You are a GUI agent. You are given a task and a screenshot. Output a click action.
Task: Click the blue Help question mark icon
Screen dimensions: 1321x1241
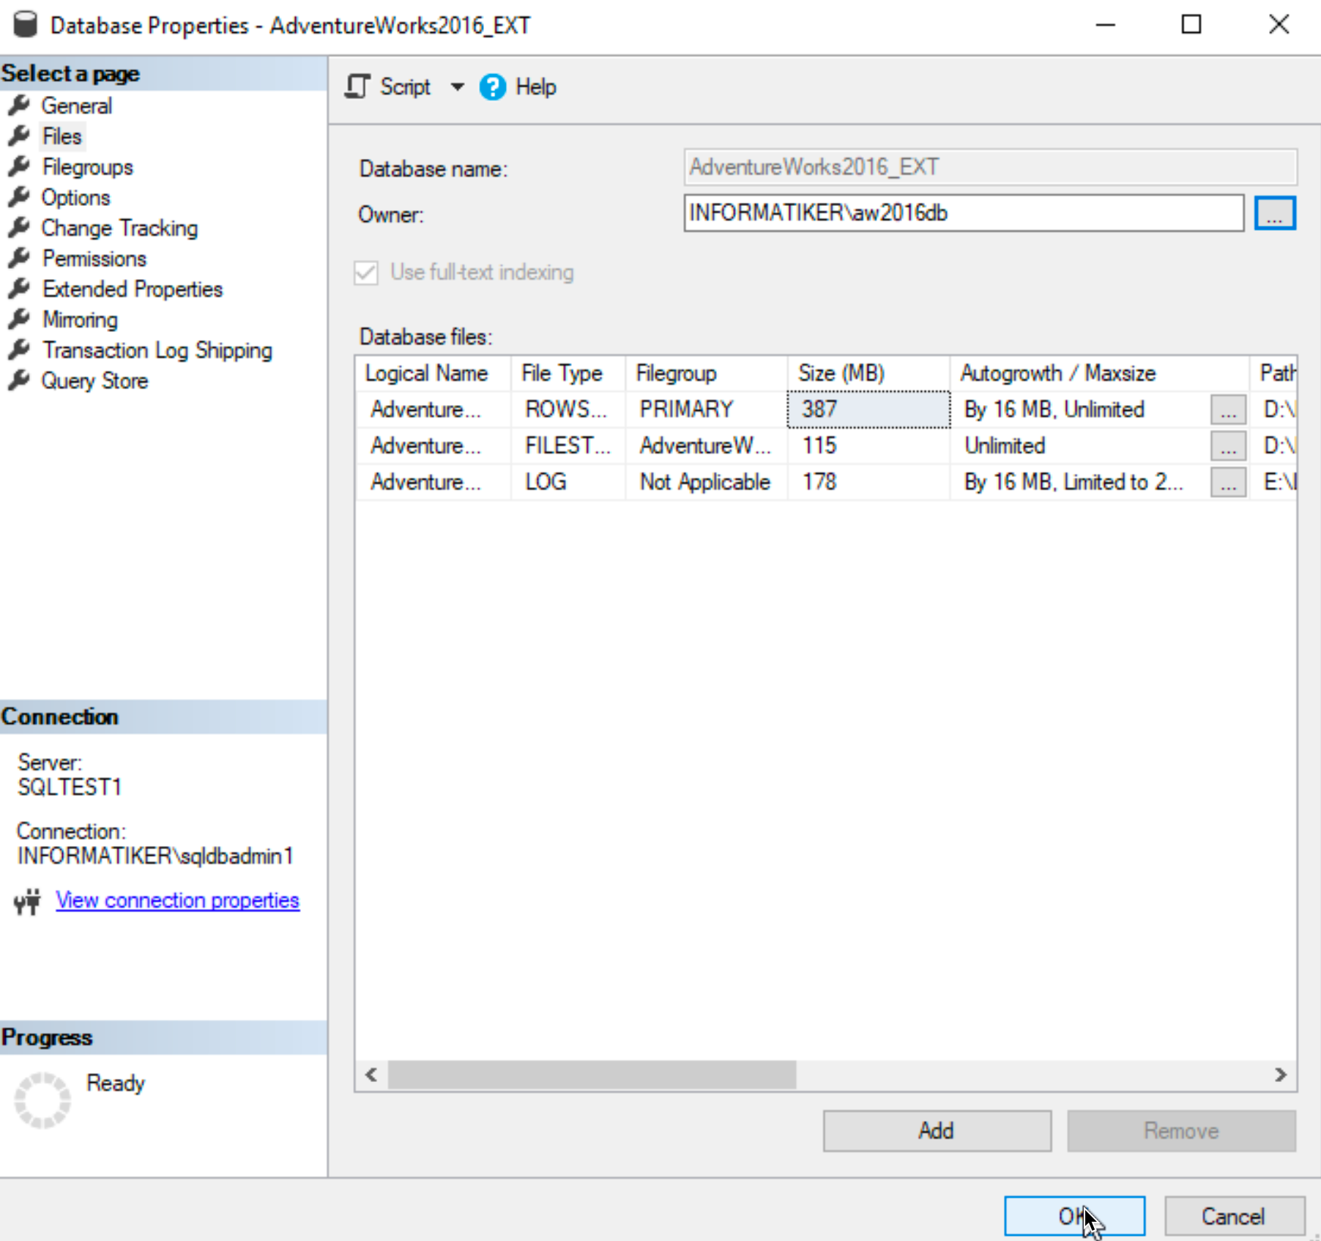(493, 87)
